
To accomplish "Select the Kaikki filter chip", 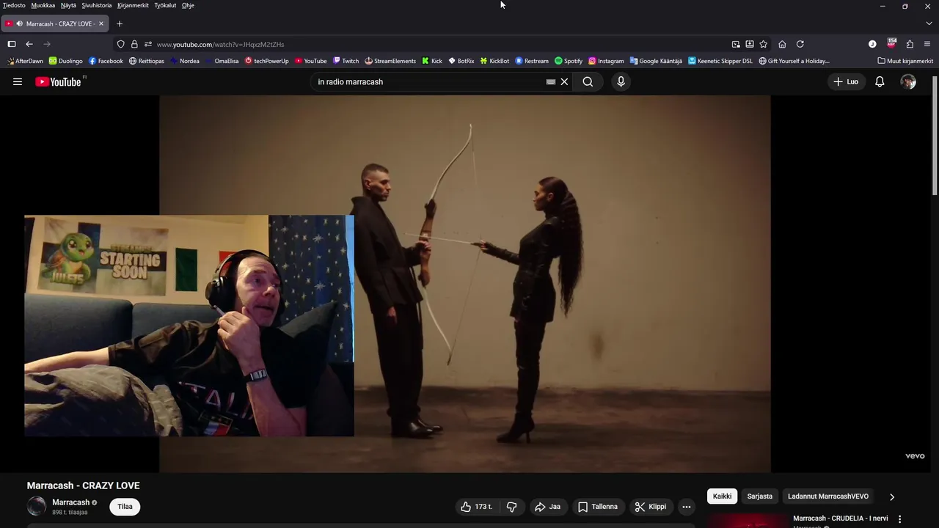I will click(723, 496).
